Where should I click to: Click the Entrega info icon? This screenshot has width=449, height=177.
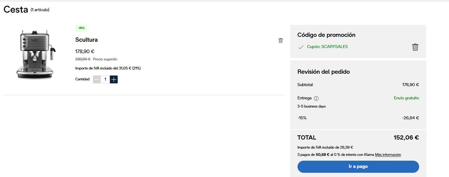click(316, 98)
